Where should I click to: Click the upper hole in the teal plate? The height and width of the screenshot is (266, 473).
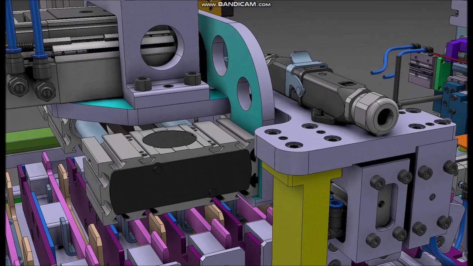point(219,55)
